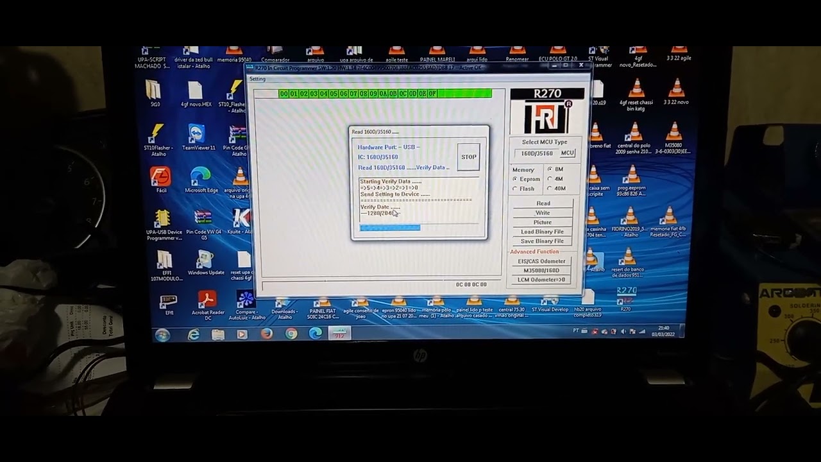Open 'memoria fiat 4fb Resetado' file

click(x=669, y=216)
